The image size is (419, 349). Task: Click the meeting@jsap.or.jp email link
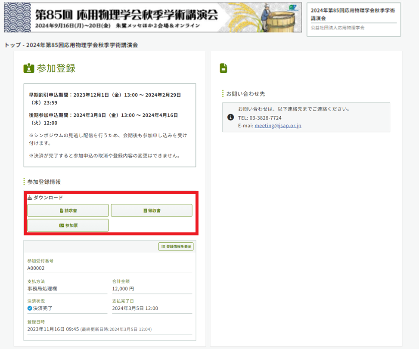click(x=278, y=126)
